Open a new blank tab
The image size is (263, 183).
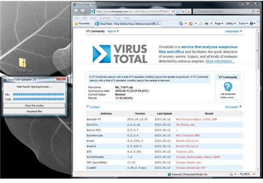[164, 24]
